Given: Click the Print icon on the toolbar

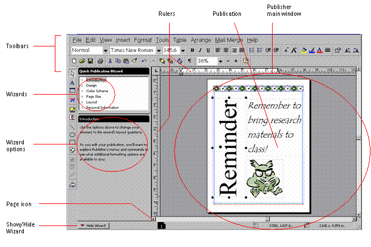Looking at the screenshot, I should click(100, 61).
